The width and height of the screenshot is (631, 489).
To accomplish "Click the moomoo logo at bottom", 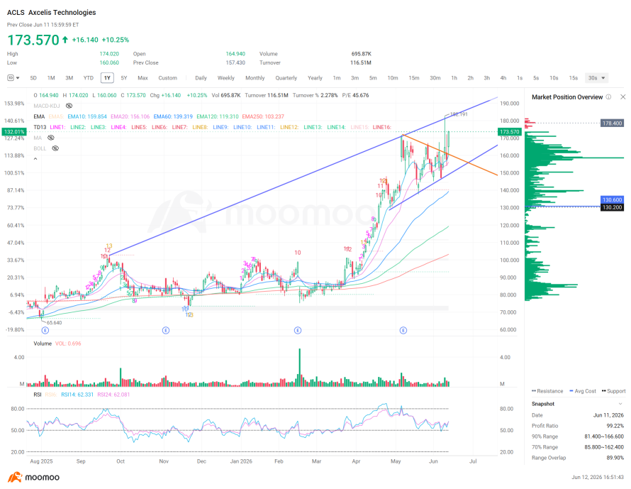I will pyautogui.click(x=34, y=478).
